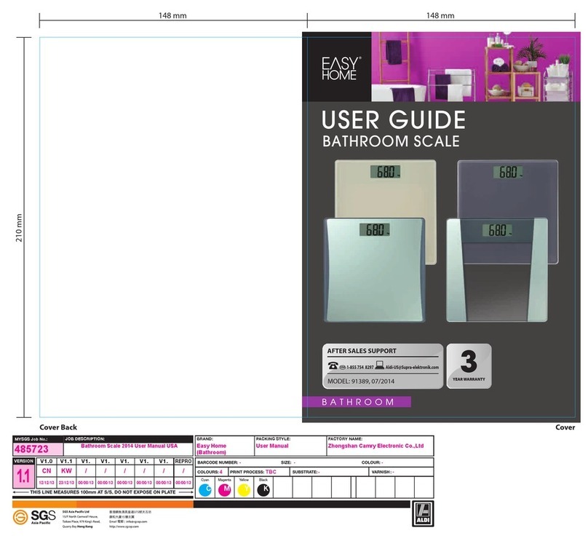Click "Bathroom Scale 2014 User Manual USA" description
The image size is (588, 541).
(129, 446)
